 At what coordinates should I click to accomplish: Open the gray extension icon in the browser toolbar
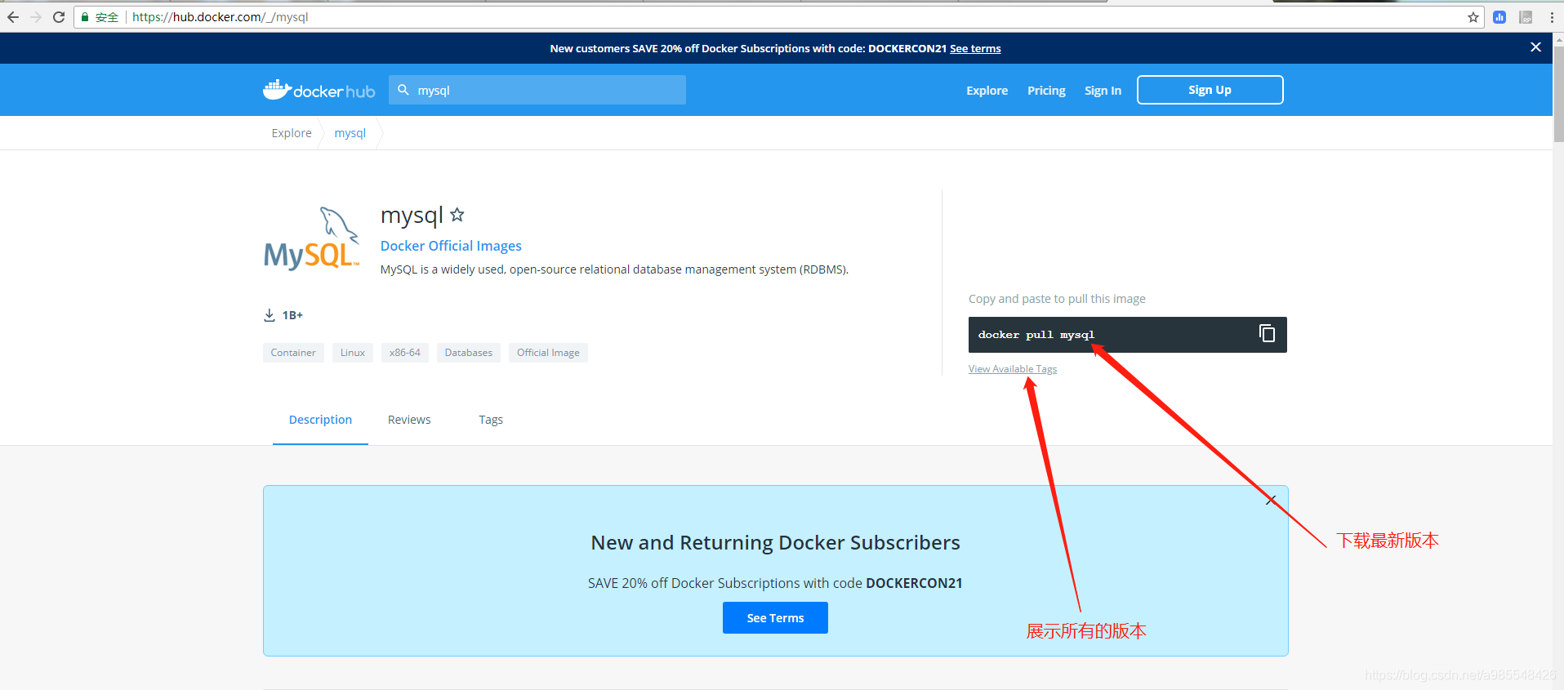tap(1526, 17)
